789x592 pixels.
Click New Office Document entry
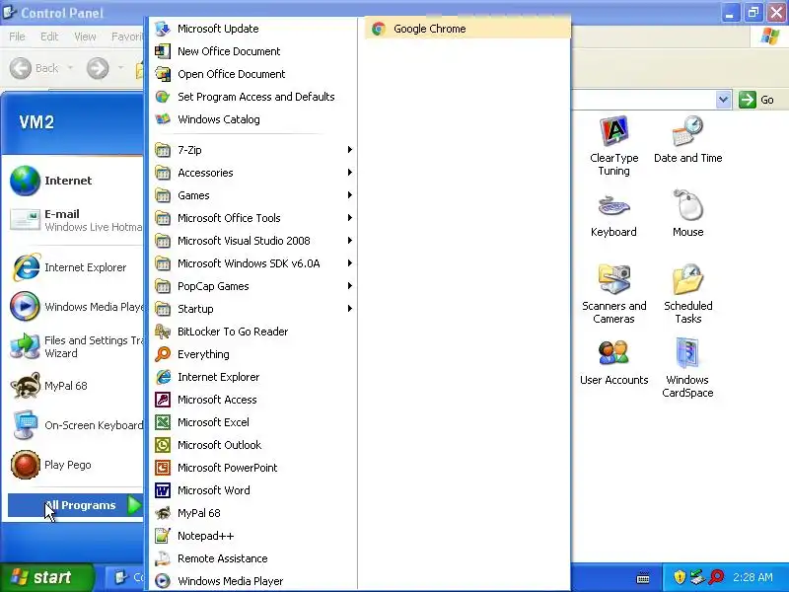(253, 51)
